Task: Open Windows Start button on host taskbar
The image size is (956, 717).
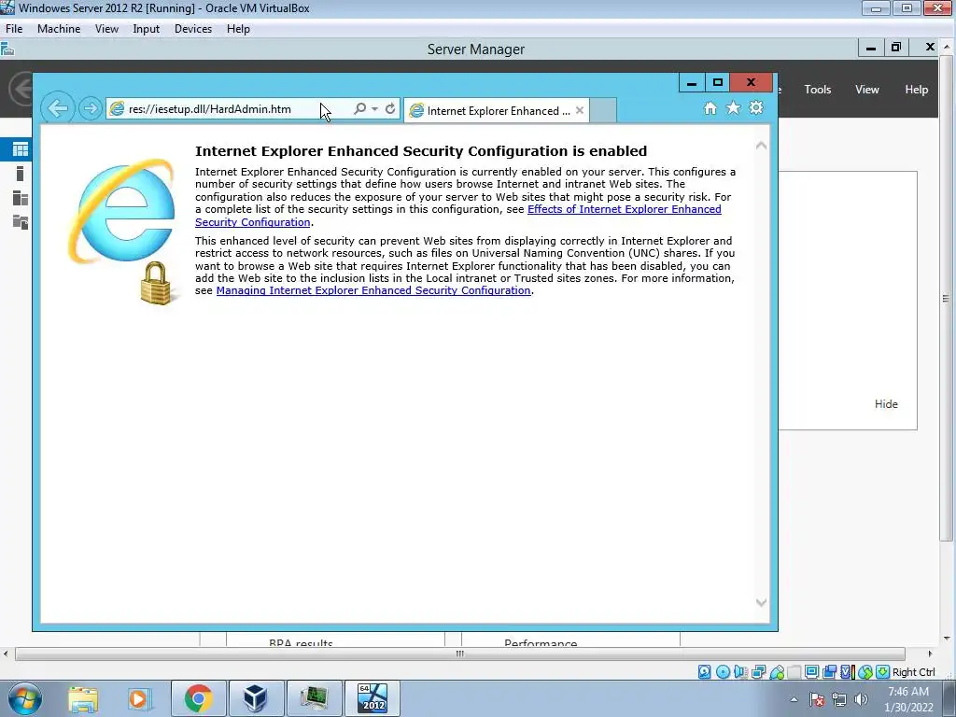Action: coord(25,698)
